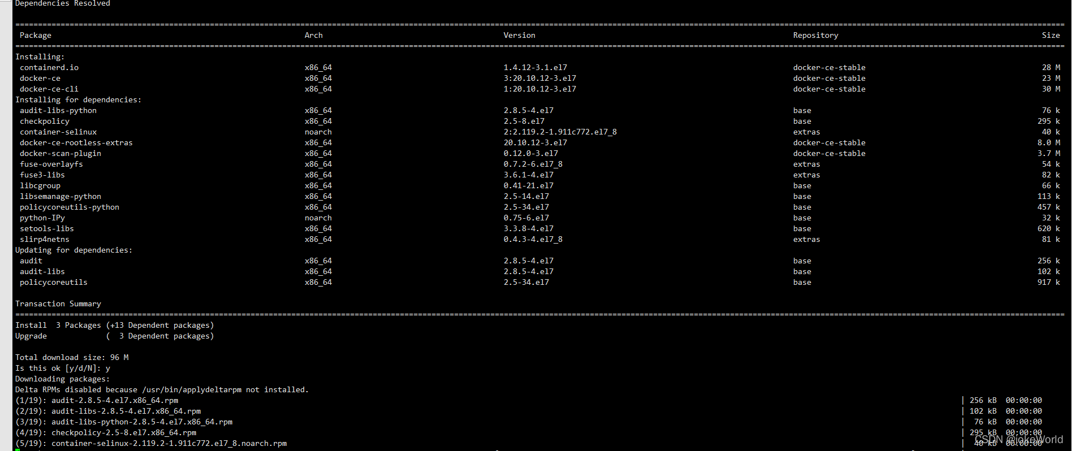
Task: Click Total download size: 96 M line
Action: coord(72,357)
